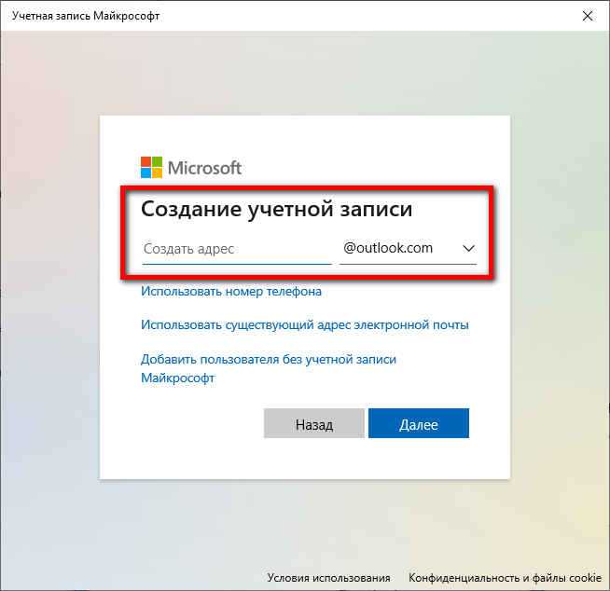Click the Создание учетной записи heading
This screenshot has height=591, width=610.
(x=276, y=209)
